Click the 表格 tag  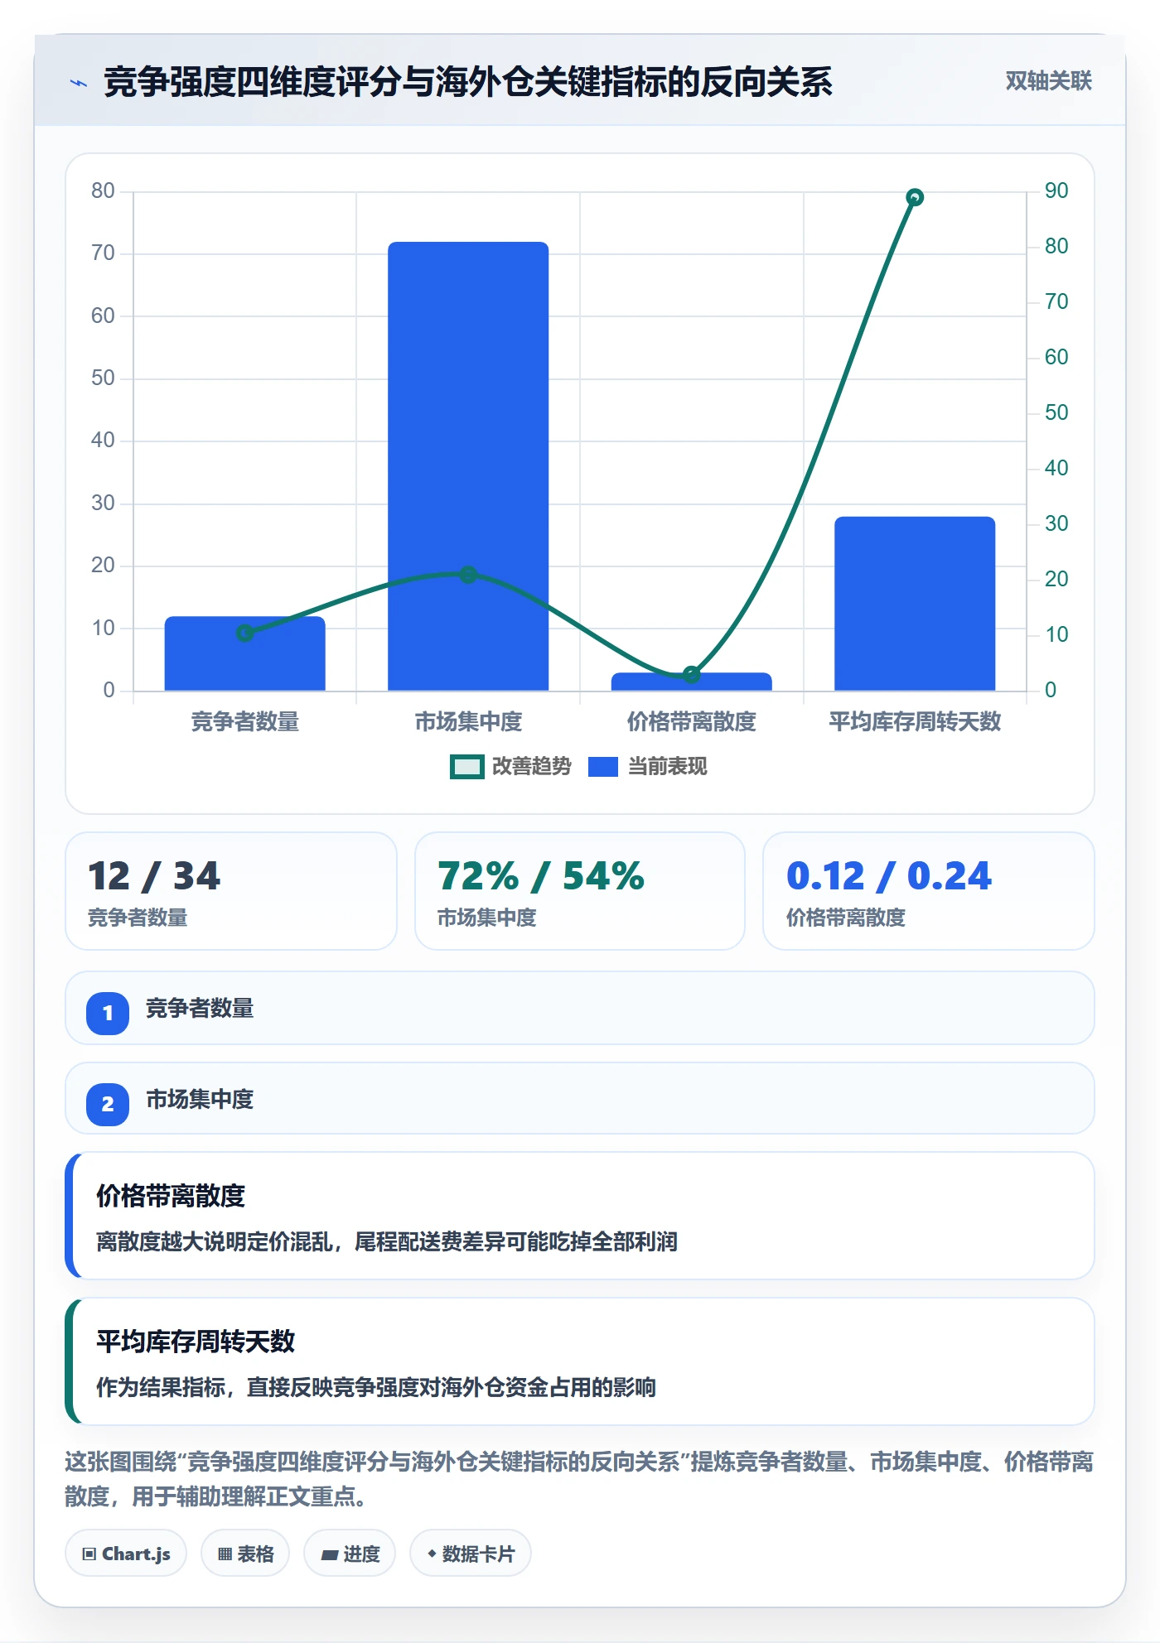click(245, 1554)
